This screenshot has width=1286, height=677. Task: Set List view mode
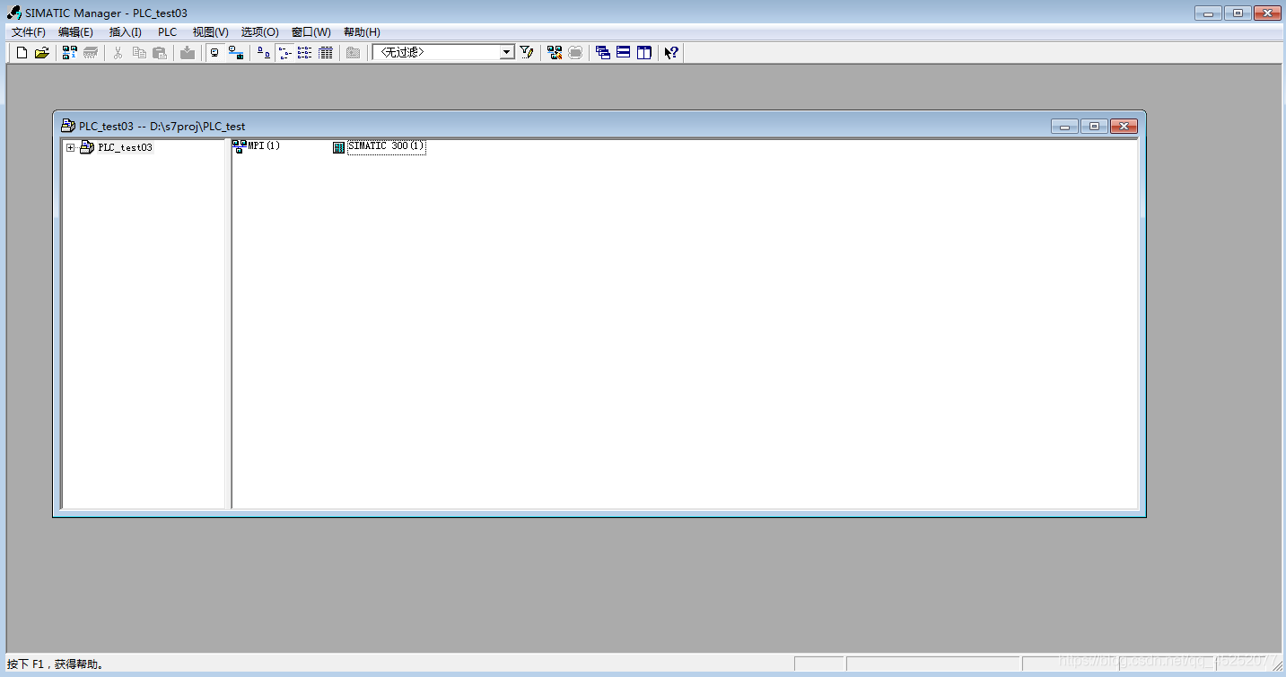305,53
